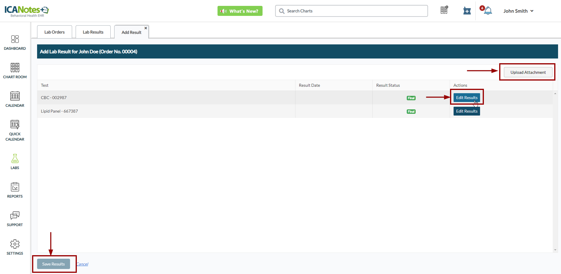Open Quick Calendar from sidebar

(15, 131)
